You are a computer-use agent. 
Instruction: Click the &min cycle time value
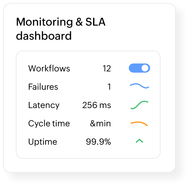(100, 124)
